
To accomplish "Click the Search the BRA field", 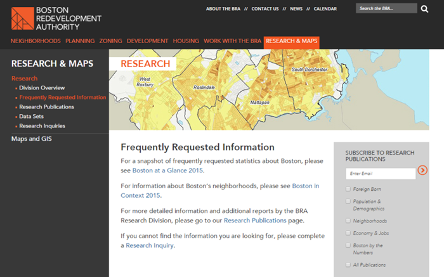I will tap(384, 9).
